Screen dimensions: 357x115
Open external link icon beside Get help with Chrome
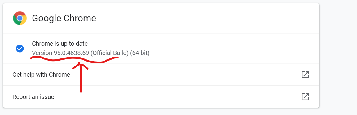[305, 75]
